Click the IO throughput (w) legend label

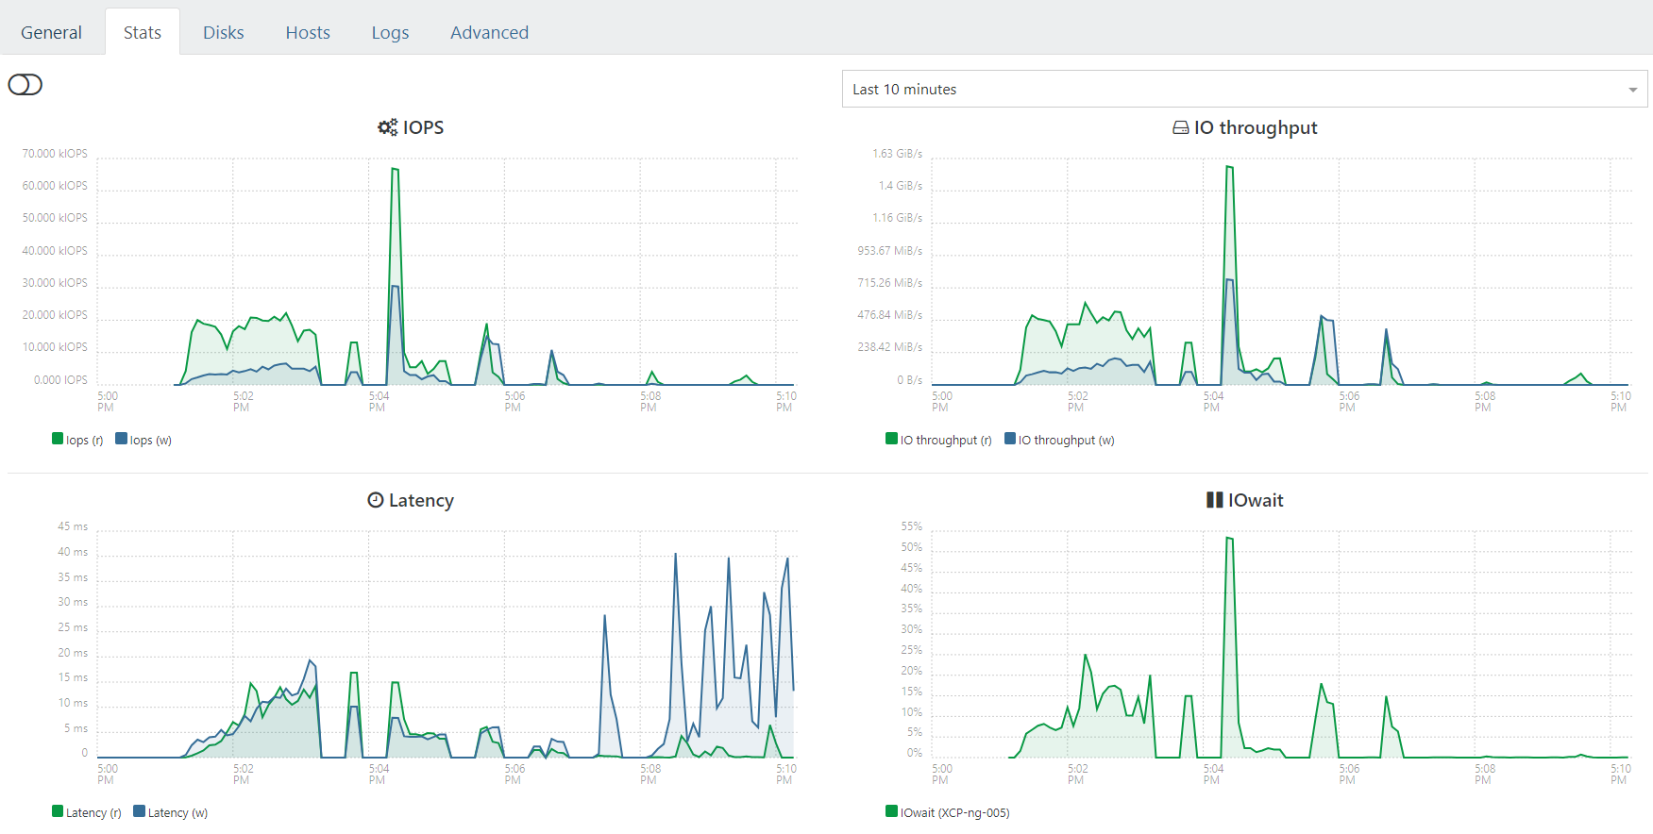point(1067,440)
